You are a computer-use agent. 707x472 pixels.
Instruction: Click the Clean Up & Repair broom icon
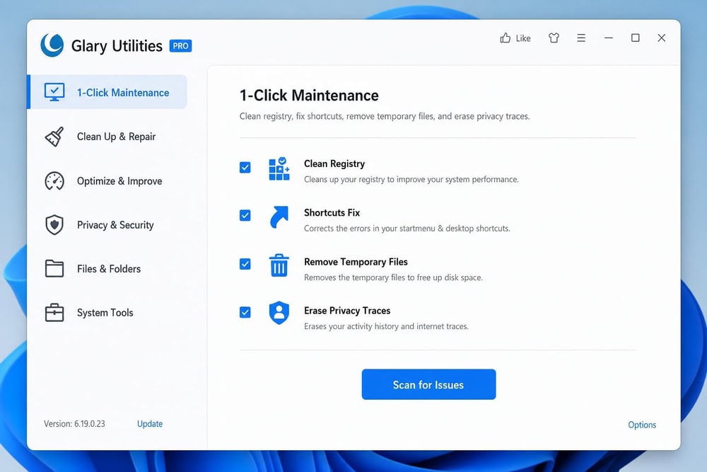click(54, 137)
